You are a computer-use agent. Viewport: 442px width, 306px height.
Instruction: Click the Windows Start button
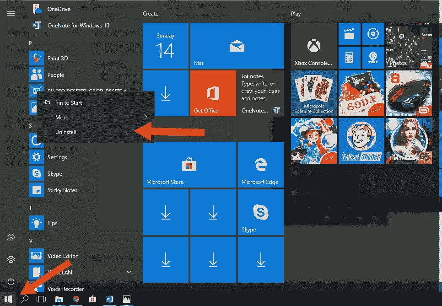coord(8,299)
